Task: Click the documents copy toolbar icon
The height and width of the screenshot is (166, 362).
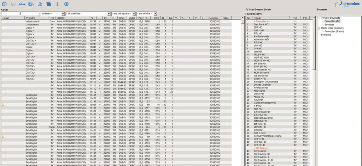Action: [x=40, y=4]
